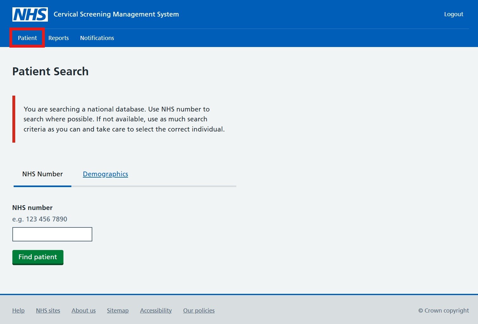Click the Find patient button

tap(38, 257)
